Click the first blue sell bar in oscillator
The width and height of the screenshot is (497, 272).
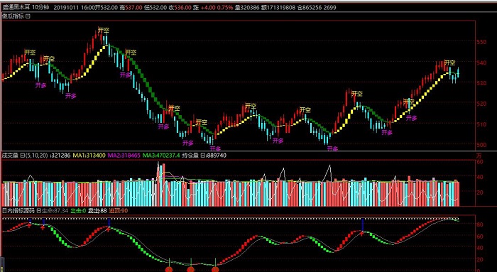pos(30,221)
